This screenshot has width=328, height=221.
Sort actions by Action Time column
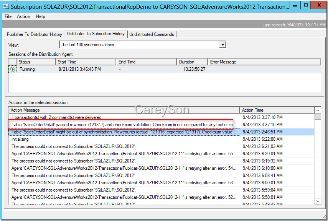click(x=277, y=110)
